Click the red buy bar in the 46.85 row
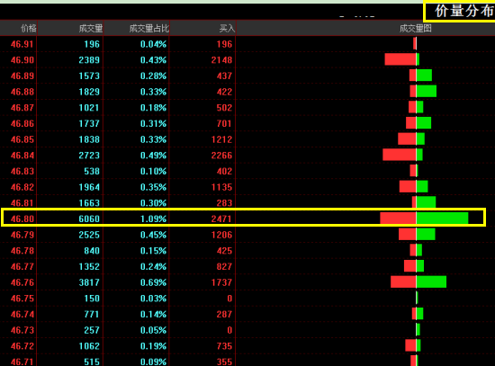 pos(407,138)
